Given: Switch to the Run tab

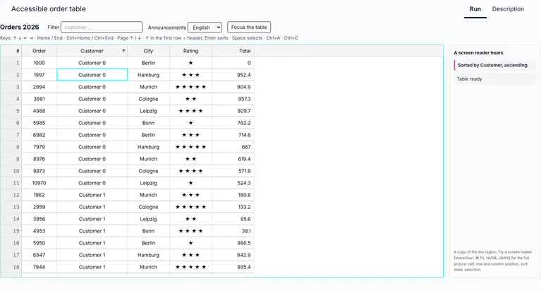Looking at the screenshot, I should point(475,9).
